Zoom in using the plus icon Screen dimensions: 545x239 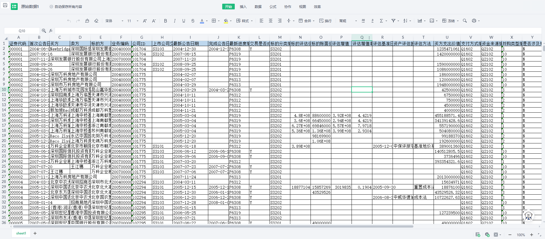point(532,235)
